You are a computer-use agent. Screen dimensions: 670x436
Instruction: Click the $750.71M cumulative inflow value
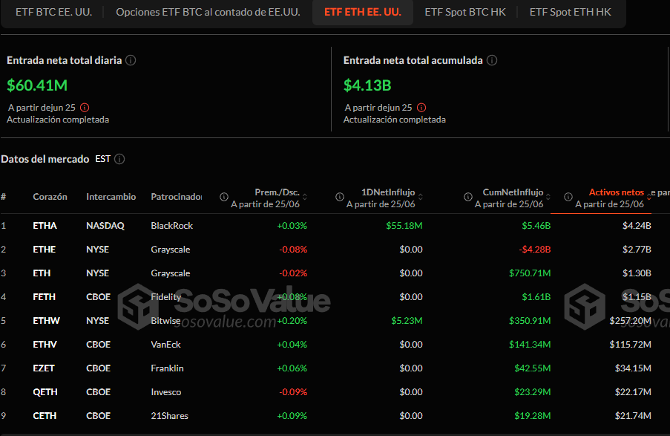[530, 273]
